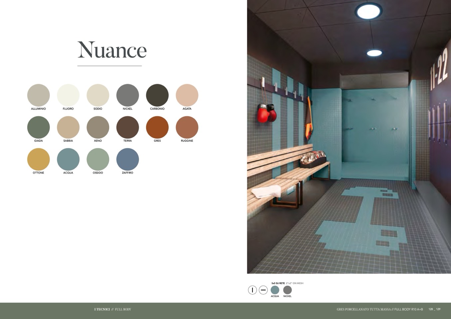Select small Acqua swatch below the photo

pyautogui.click(x=275, y=290)
